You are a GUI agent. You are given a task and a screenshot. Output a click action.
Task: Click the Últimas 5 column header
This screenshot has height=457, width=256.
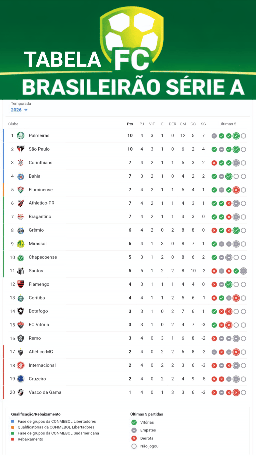(x=228, y=124)
